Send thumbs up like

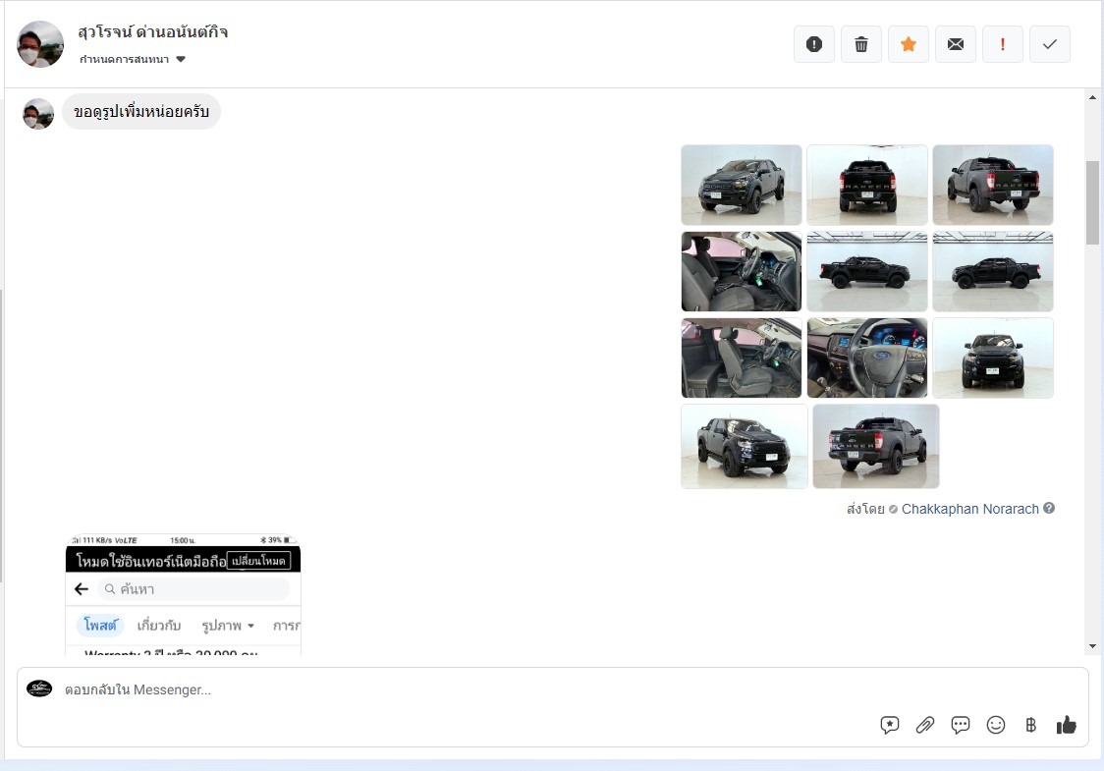tap(1066, 725)
